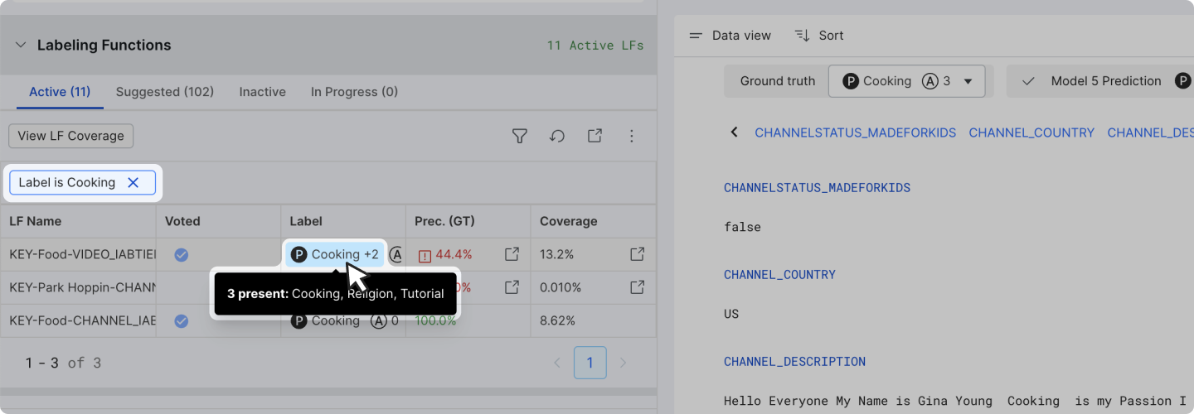The image size is (1194, 414).
Task: Go to next page of LF table
Action: coord(624,363)
